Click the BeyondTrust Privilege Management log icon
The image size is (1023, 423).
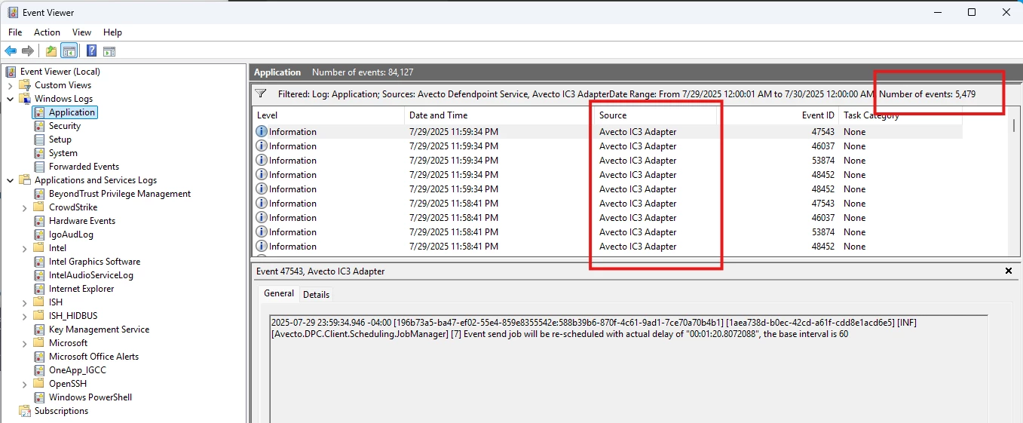click(x=40, y=194)
